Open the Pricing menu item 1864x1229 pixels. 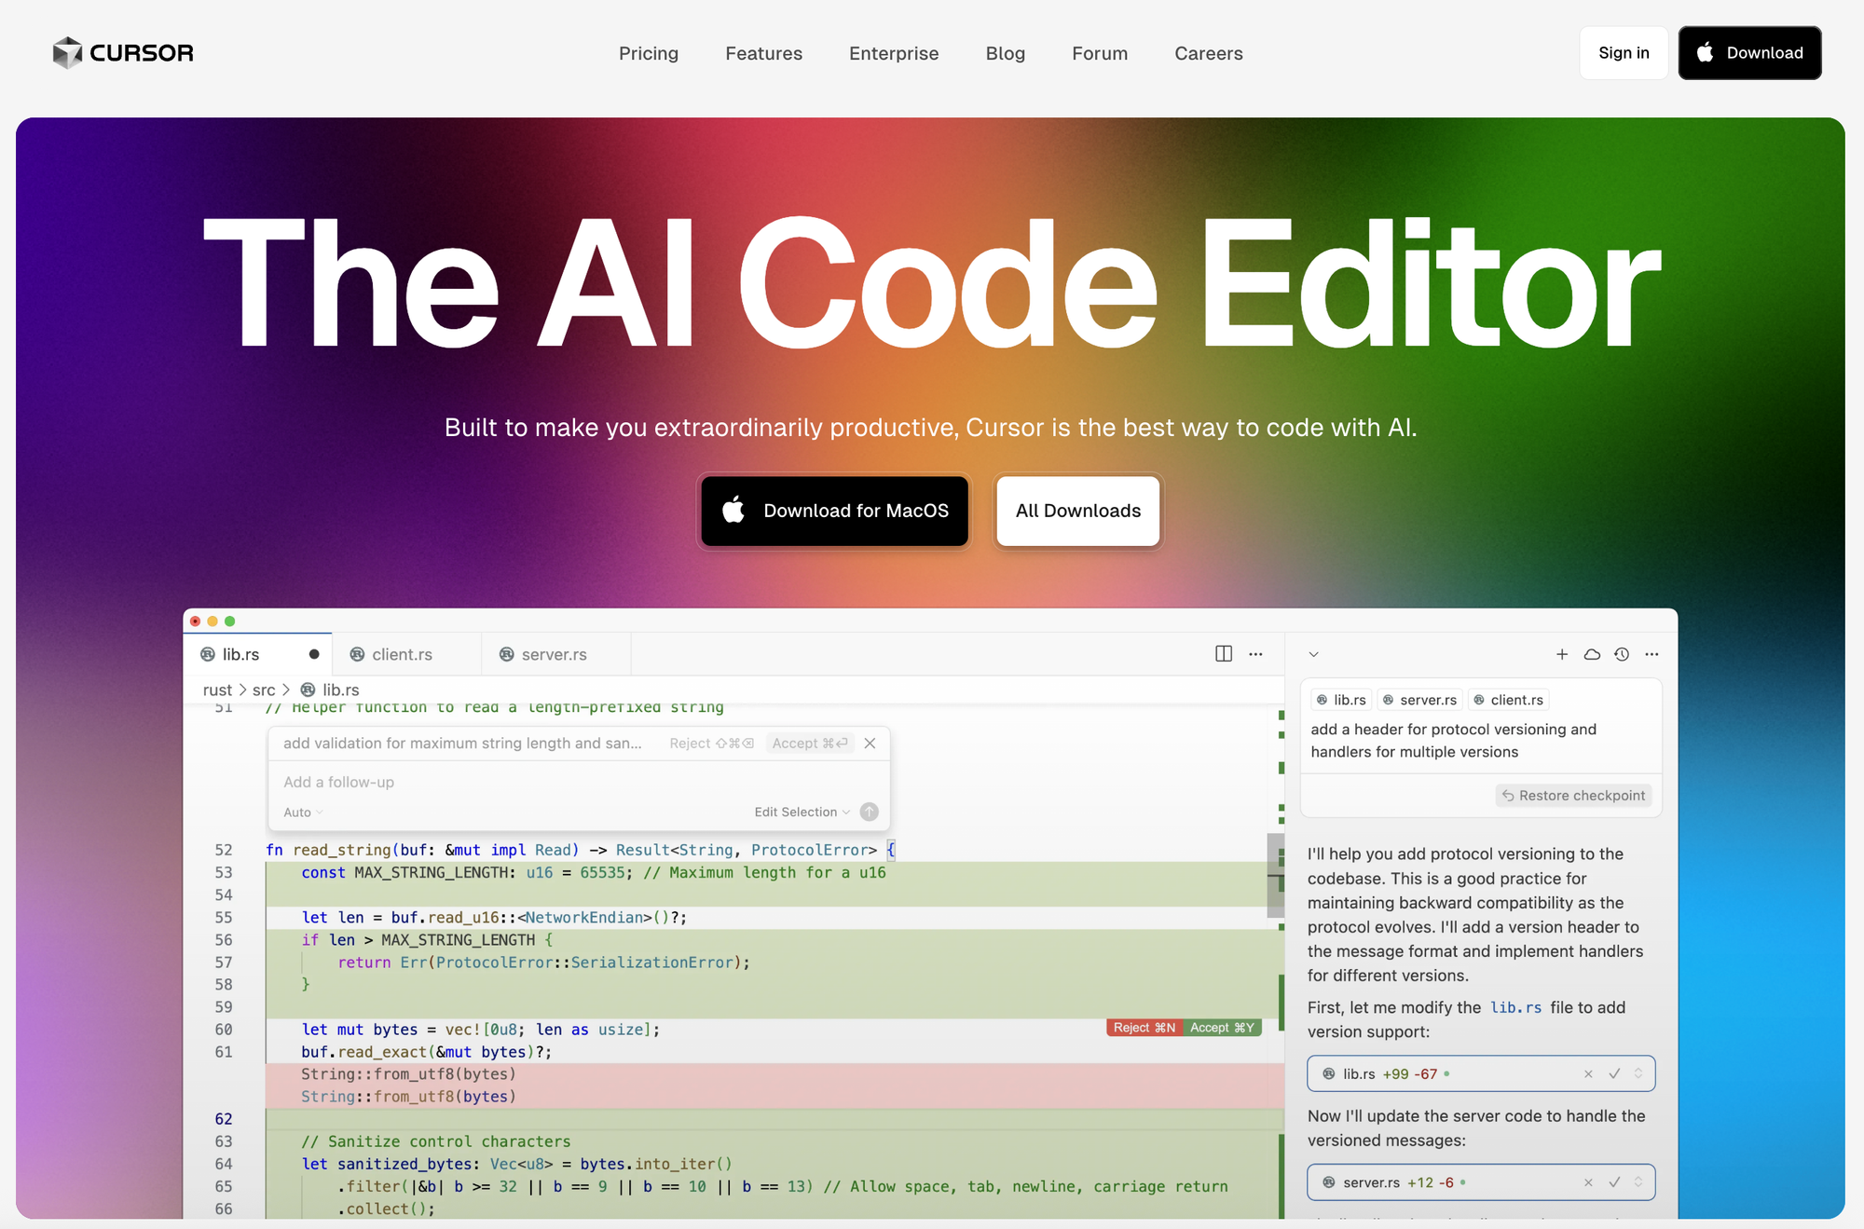[x=649, y=53]
